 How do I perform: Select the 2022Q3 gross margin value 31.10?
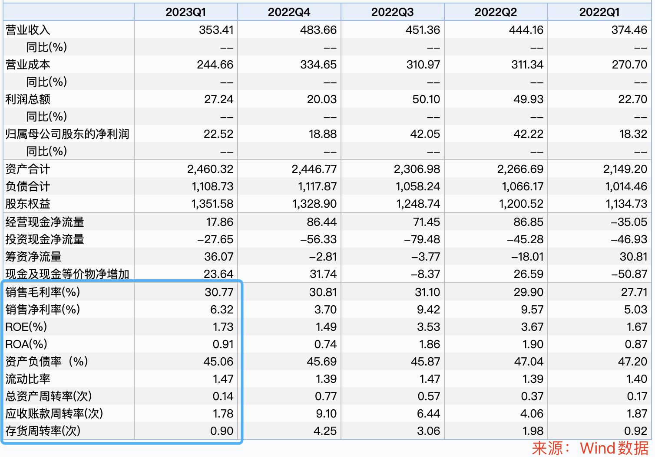[x=427, y=292]
